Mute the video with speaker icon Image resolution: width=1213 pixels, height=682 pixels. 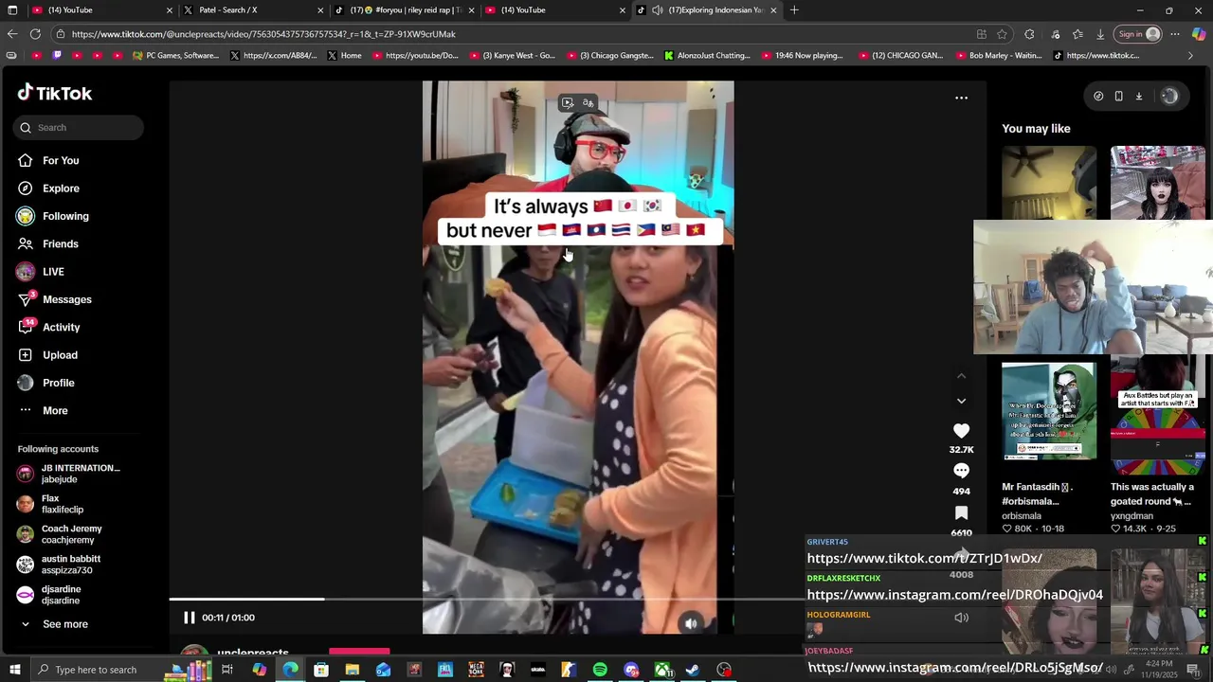(691, 622)
